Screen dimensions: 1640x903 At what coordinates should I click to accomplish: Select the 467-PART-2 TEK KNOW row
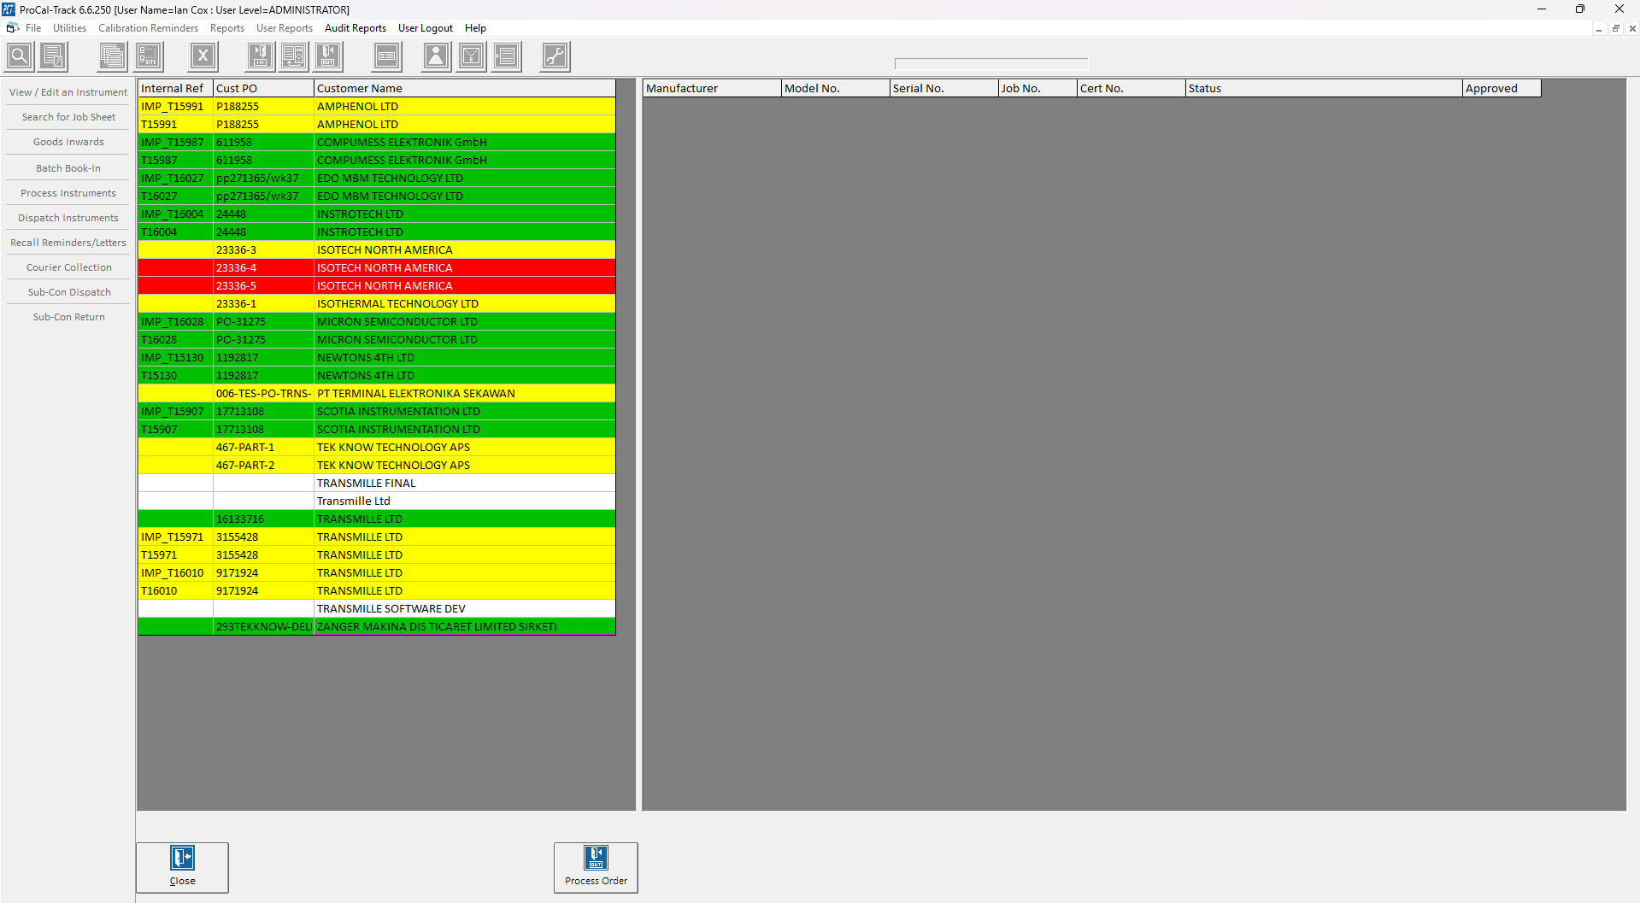(x=377, y=466)
